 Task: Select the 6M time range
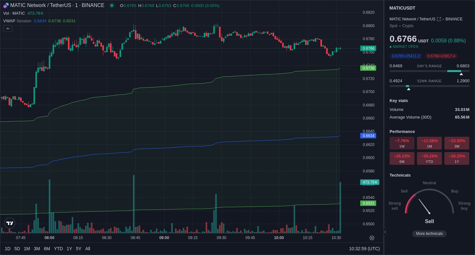click(47, 249)
